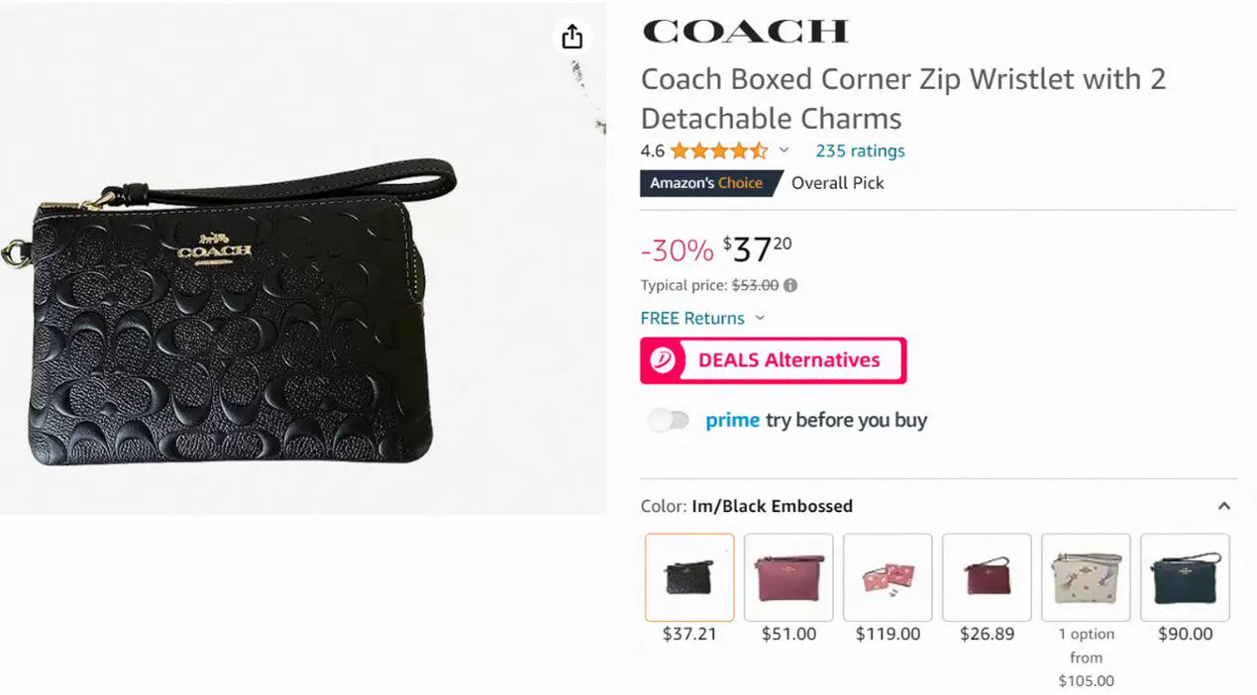Open the rating breakdown dropdown arrow

pyautogui.click(x=784, y=151)
